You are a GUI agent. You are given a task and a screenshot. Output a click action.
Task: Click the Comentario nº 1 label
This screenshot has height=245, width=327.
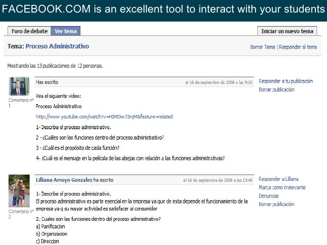click(x=21, y=103)
